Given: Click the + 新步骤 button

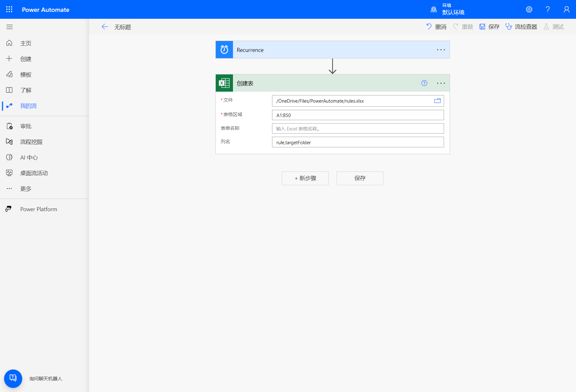Looking at the screenshot, I should pyautogui.click(x=305, y=178).
